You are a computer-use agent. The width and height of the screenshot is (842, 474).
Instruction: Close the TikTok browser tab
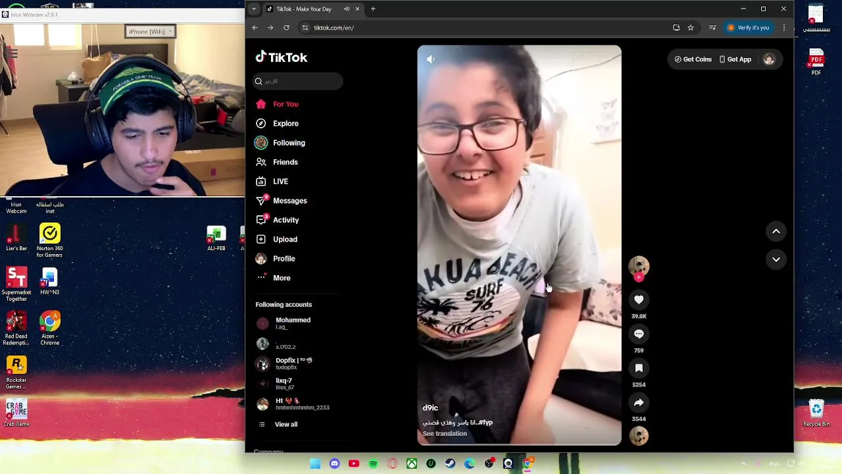tap(357, 9)
